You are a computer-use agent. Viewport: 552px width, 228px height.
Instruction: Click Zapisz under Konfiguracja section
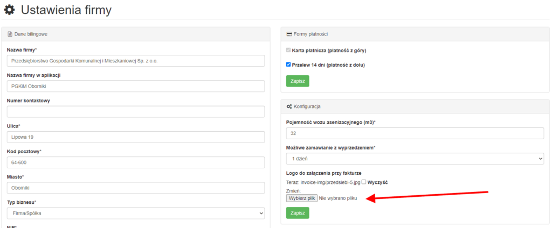298,213
